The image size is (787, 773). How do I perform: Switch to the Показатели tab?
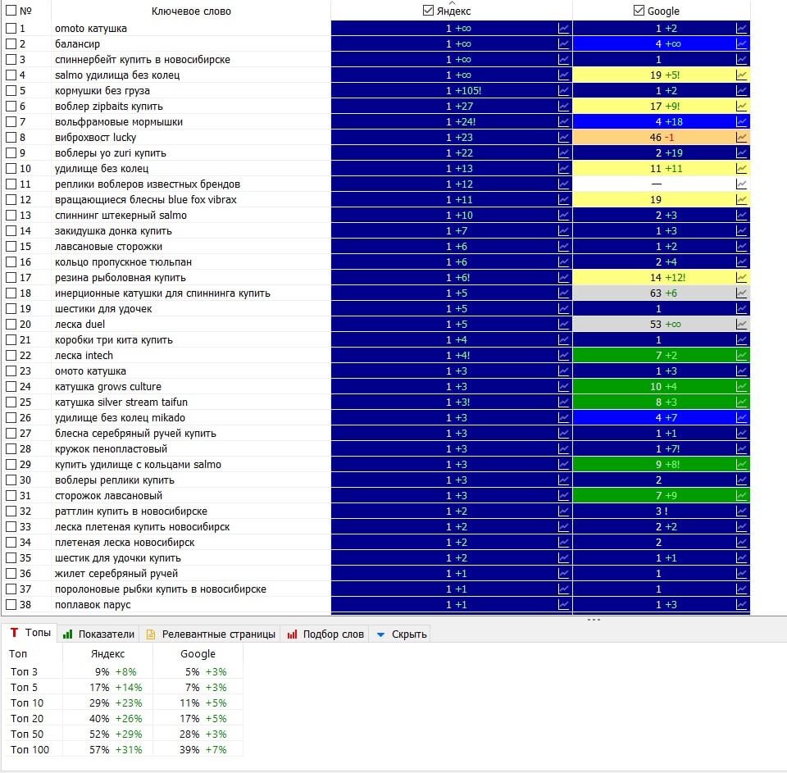[x=98, y=634]
